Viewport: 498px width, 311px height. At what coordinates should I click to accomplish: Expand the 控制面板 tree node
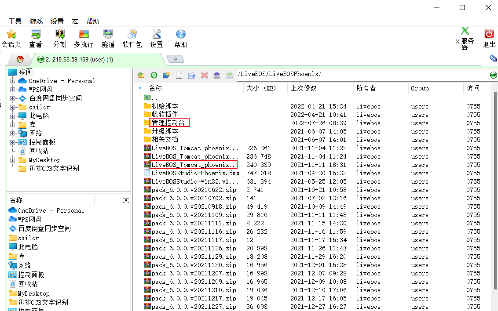tap(12, 142)
